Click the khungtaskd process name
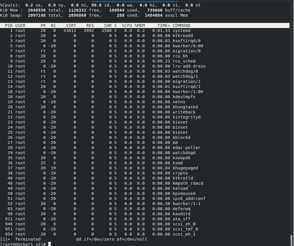 (x=185, y=107)
